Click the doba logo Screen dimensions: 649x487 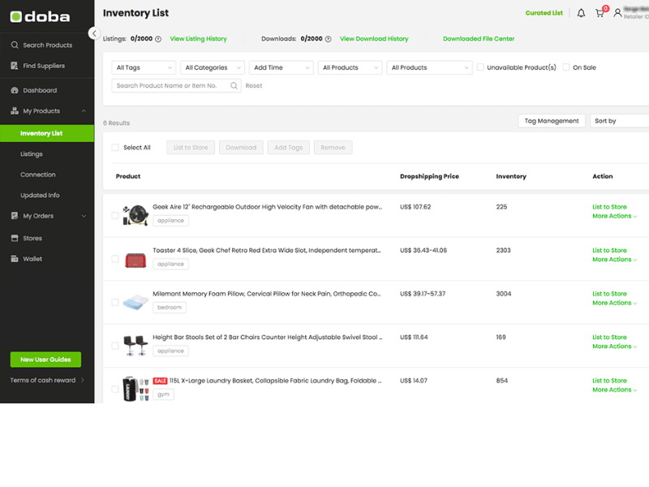[x=40, y=16]
